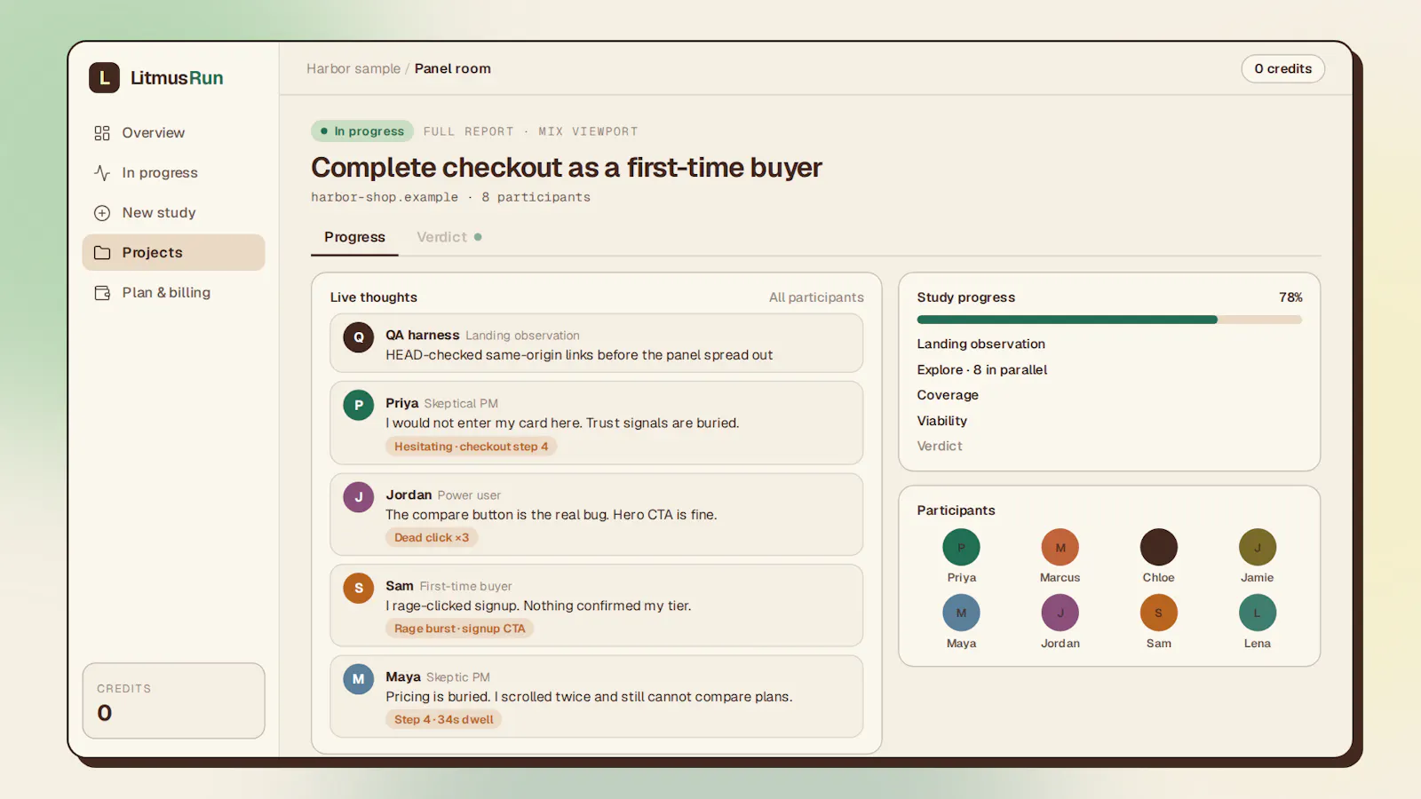Click the MIX VIEWPORT label

pos(588,131)
